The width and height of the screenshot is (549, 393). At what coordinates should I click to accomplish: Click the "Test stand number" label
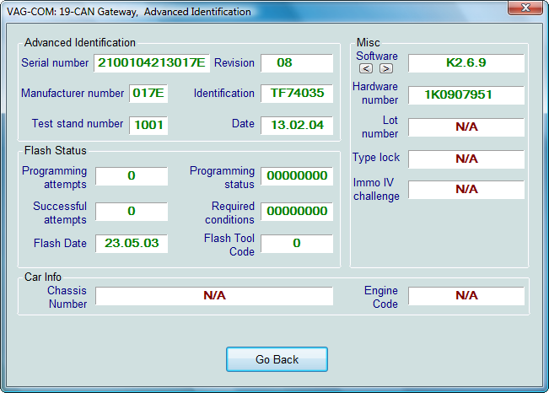coord(78,124)
